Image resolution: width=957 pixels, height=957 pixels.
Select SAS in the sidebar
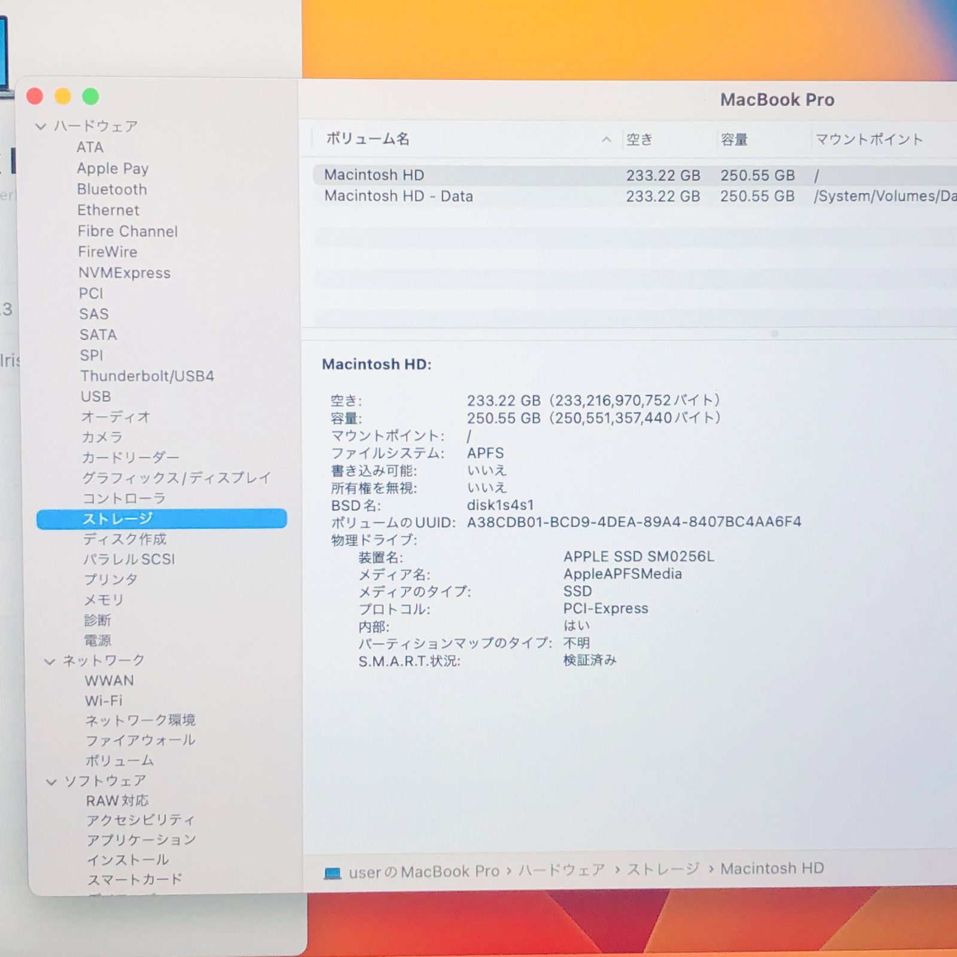coord(94,314)
